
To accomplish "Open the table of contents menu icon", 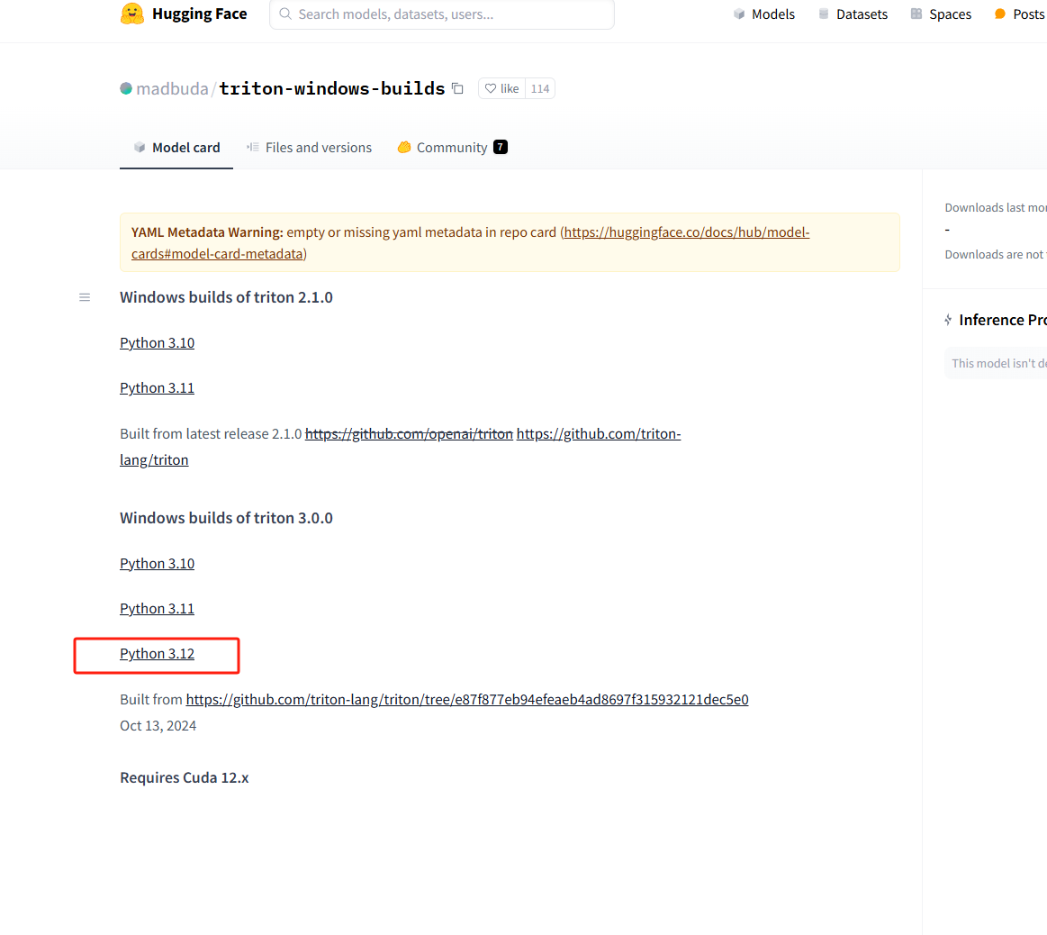I will [x=85, y=297].
